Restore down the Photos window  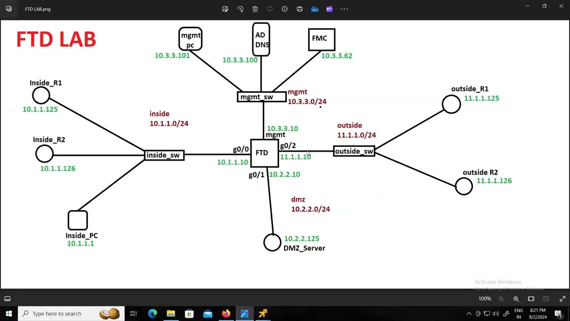click(544, 6)
